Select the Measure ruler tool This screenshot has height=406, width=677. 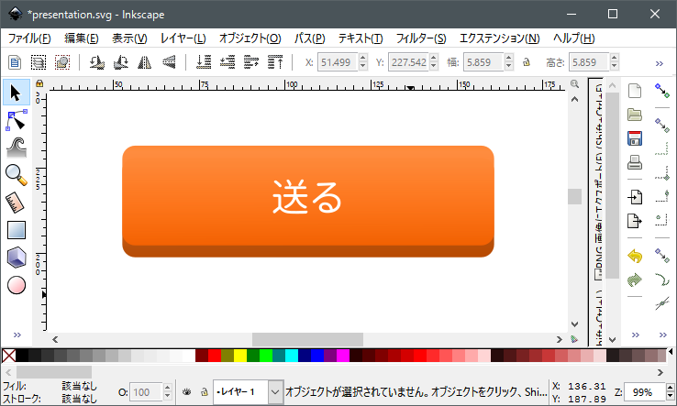click(x=17, y=203)
